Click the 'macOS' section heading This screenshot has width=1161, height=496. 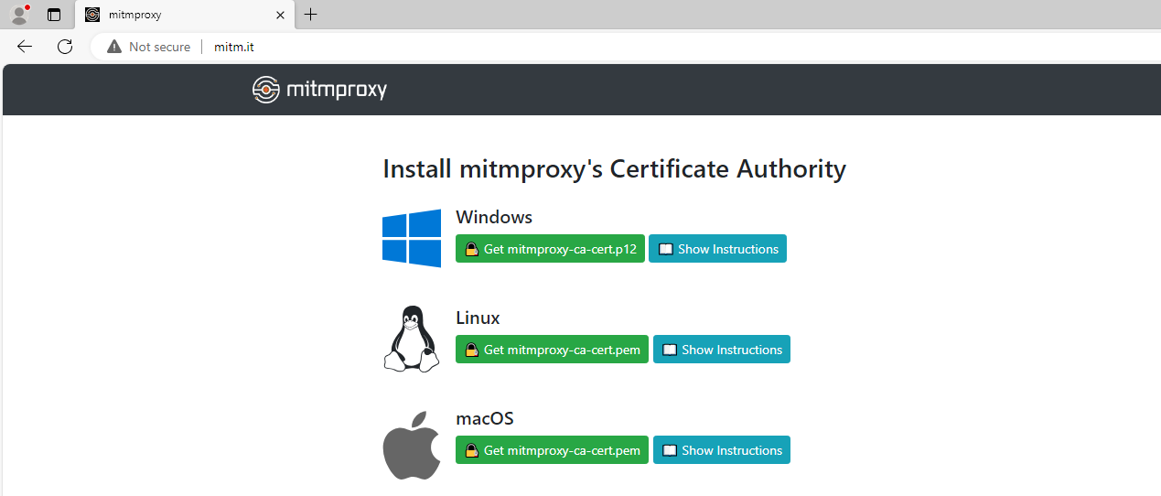(485, 418)
